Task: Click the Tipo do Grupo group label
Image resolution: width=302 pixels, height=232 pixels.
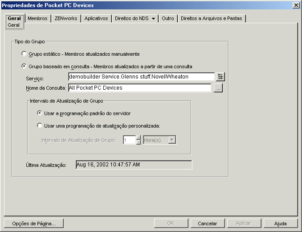Action: coord(30,41)
